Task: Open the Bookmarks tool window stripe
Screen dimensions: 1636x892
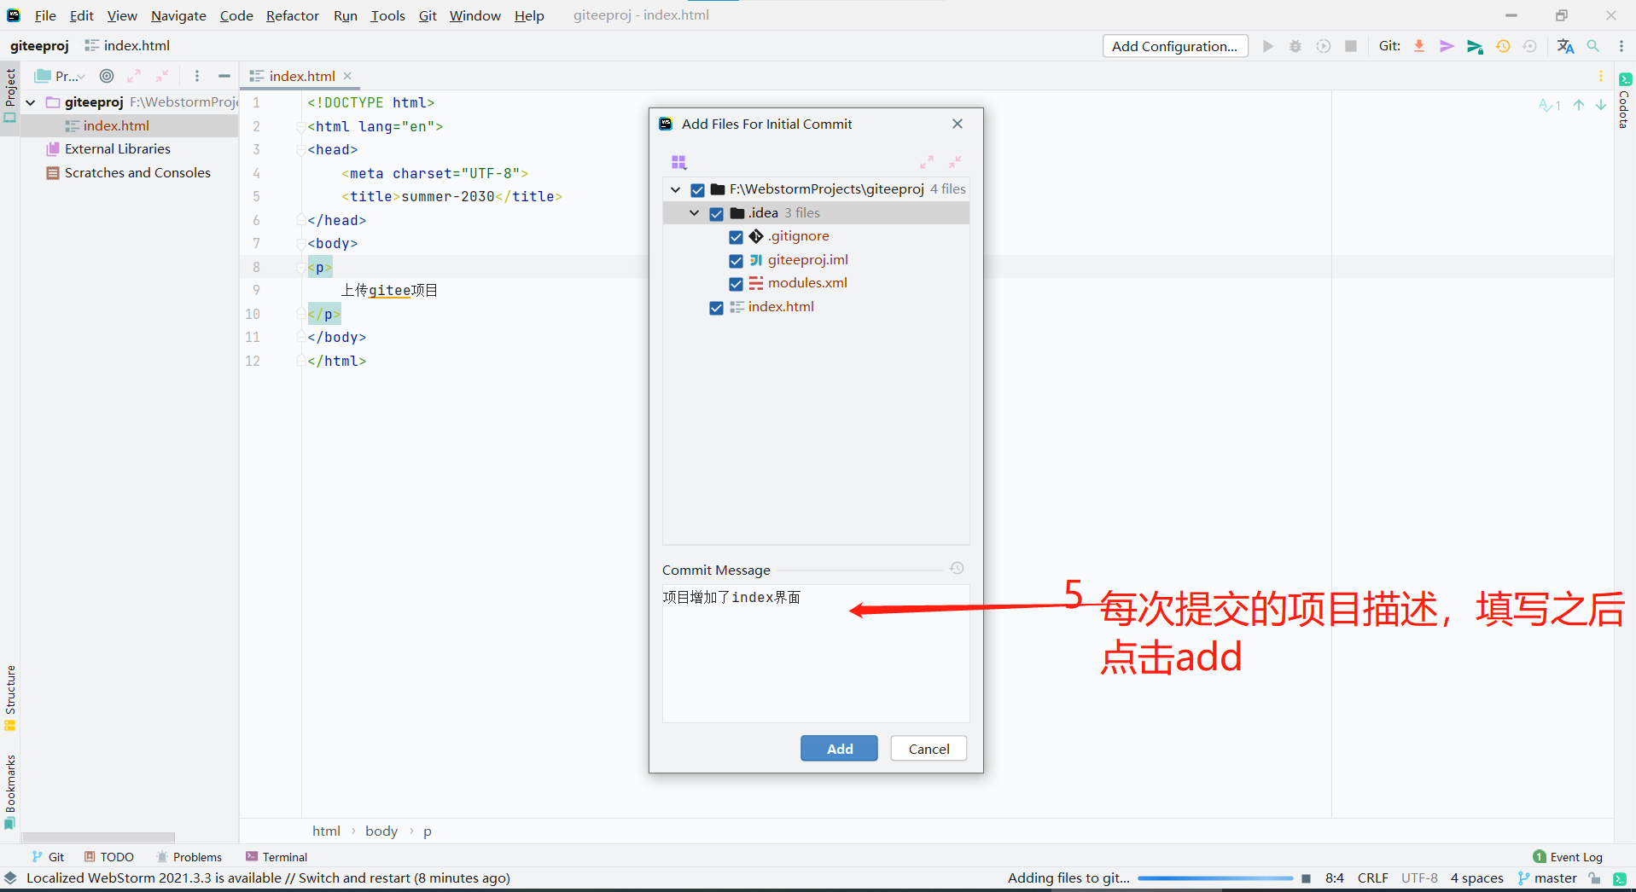Action: pyautogui.click(x=10, y=791)
